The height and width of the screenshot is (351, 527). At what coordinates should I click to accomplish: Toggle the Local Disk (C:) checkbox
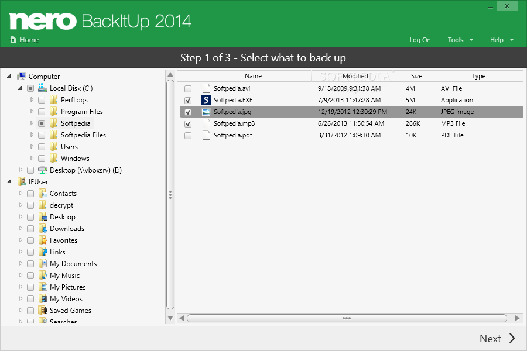pos(30,88)
